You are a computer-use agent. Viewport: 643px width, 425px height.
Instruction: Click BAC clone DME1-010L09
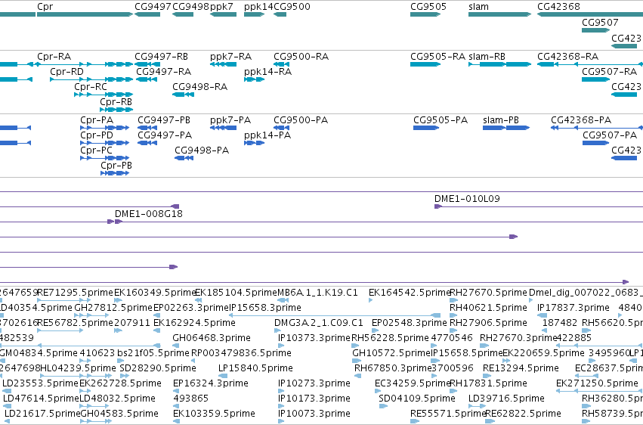coord(539,206)
